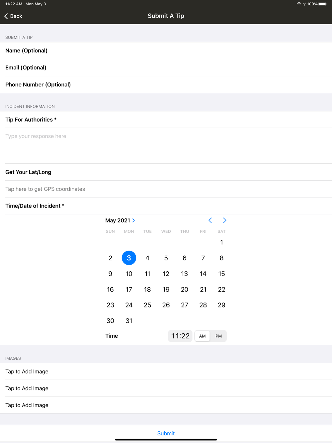The width and height of the screenshot is (332, 443).
Task: Tap the battery indicator icon
Action: 323,4
